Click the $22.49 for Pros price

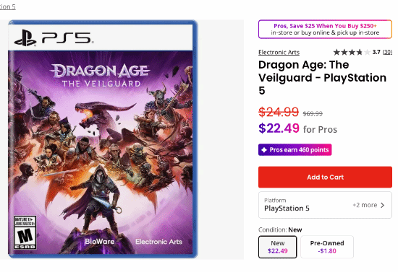pyautogui.click(x=297, y=128)
